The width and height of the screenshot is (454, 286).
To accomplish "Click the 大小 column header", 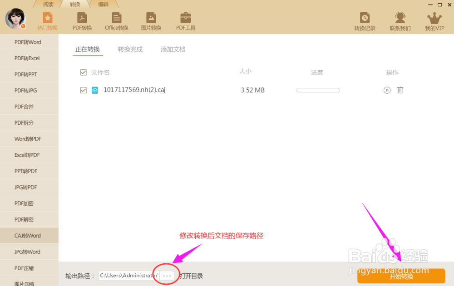I will point(245,72).
